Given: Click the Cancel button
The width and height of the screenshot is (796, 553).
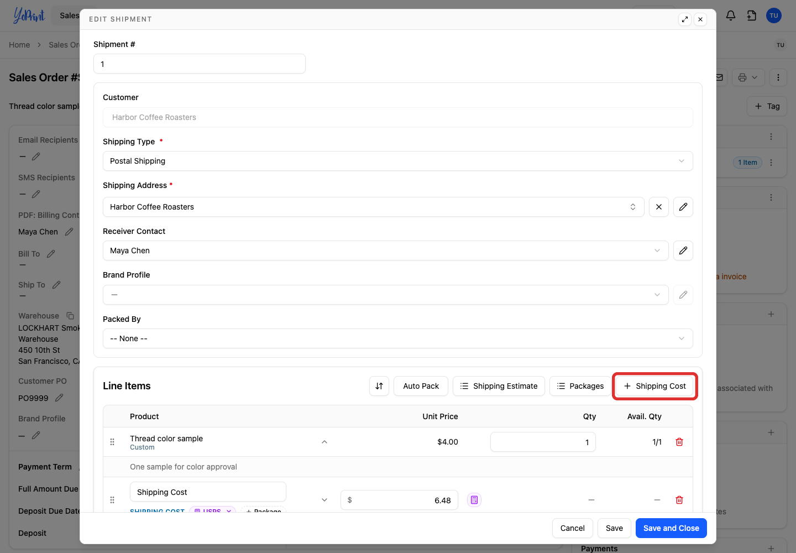Looking at the screenshot, I should tap(573, 528).
